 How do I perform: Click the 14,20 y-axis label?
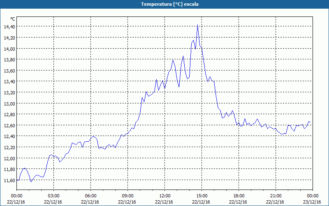pos(9,37)
